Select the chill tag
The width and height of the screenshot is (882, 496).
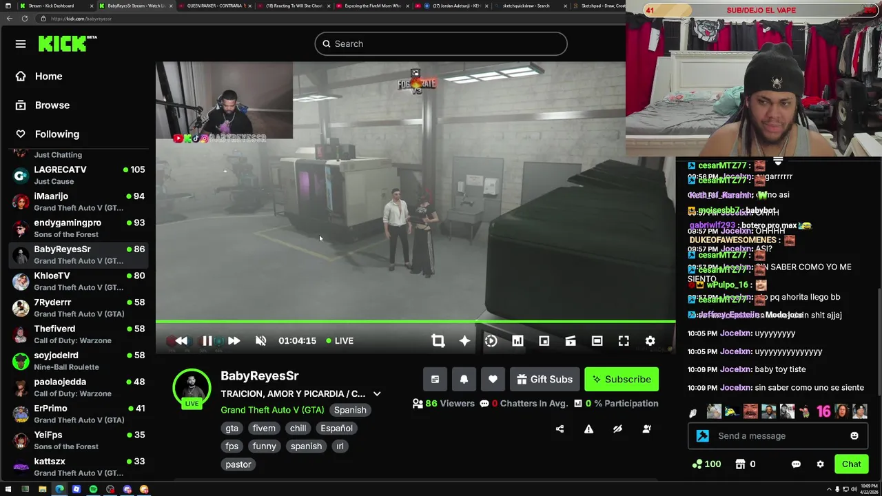[298, 428]
